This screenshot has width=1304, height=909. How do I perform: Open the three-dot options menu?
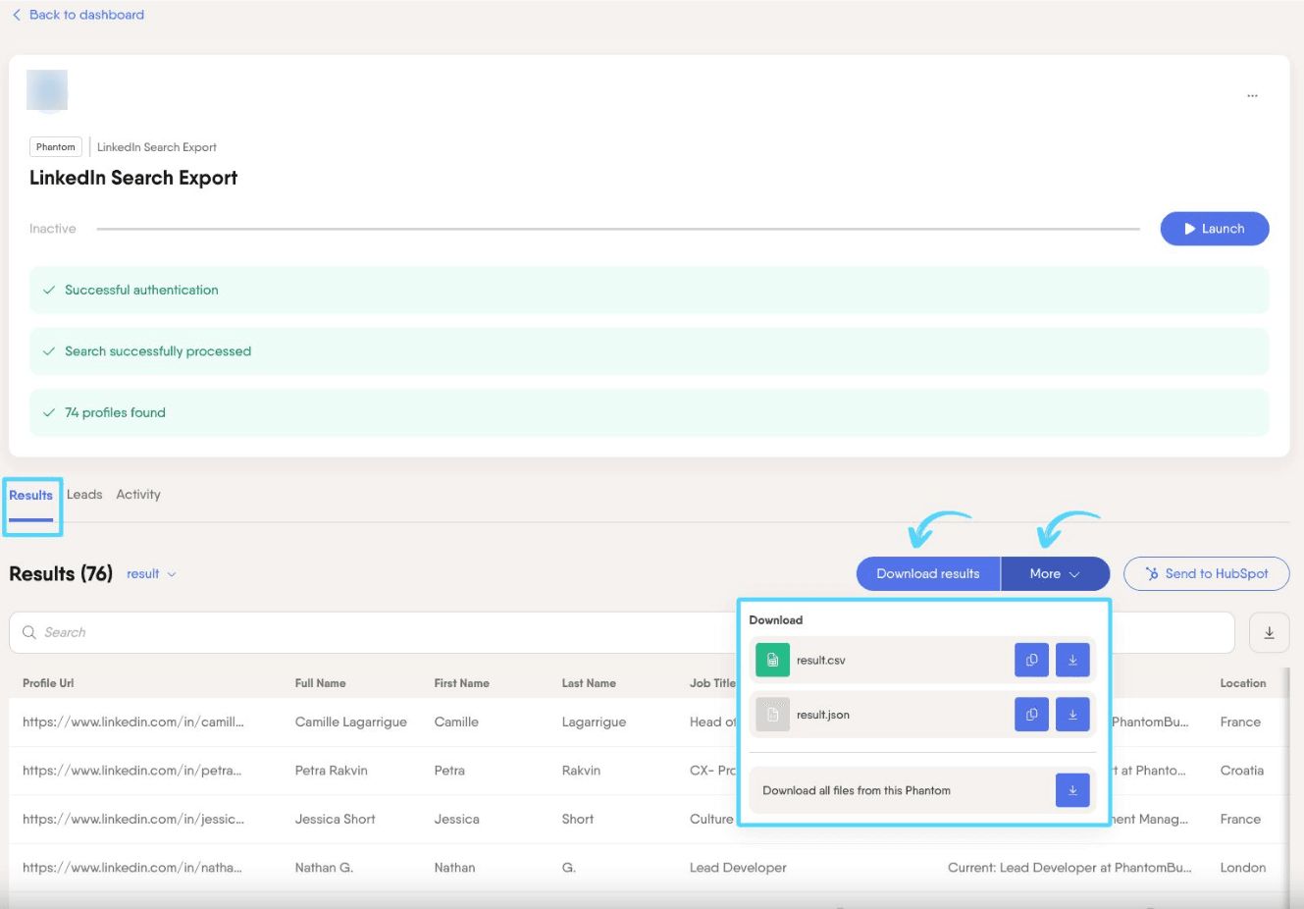(1252, 96)
